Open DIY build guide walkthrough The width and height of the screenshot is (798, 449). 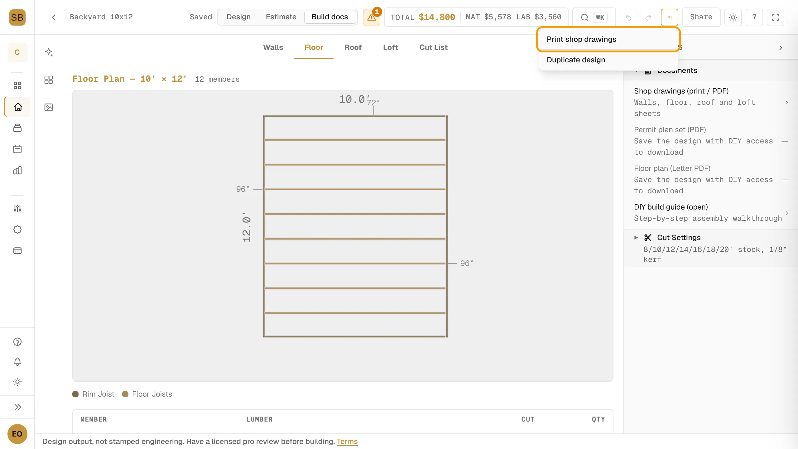pos(711,213)
